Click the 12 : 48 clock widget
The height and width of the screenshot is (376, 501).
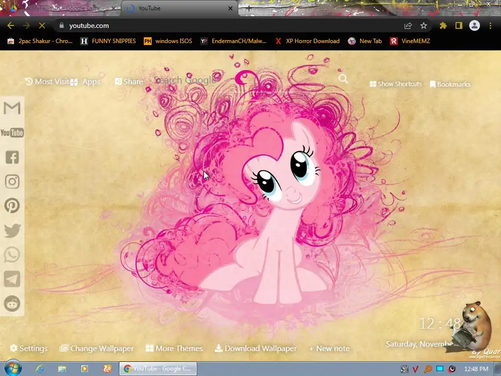[440, 324]
